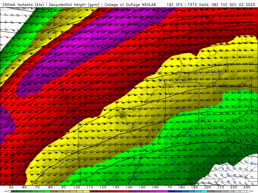Click the 'F372 Valid: 06Z TUE DEC 02 2025' text
The width and height of the screenshot is (258, 193).
pyautogui.click(x=221, y=5)
